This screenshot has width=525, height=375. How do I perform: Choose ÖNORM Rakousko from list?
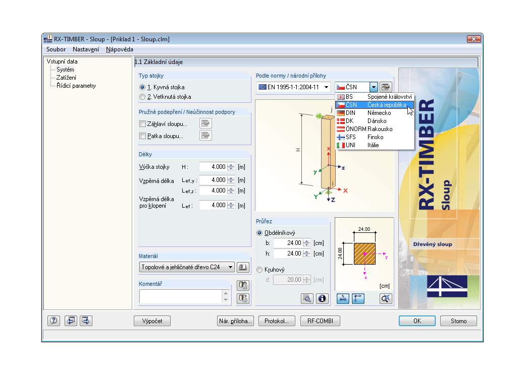(375, 129)
